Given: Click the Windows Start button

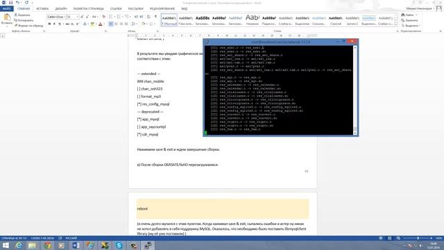Looking at the screenshot, I should (x=6, y=245).
